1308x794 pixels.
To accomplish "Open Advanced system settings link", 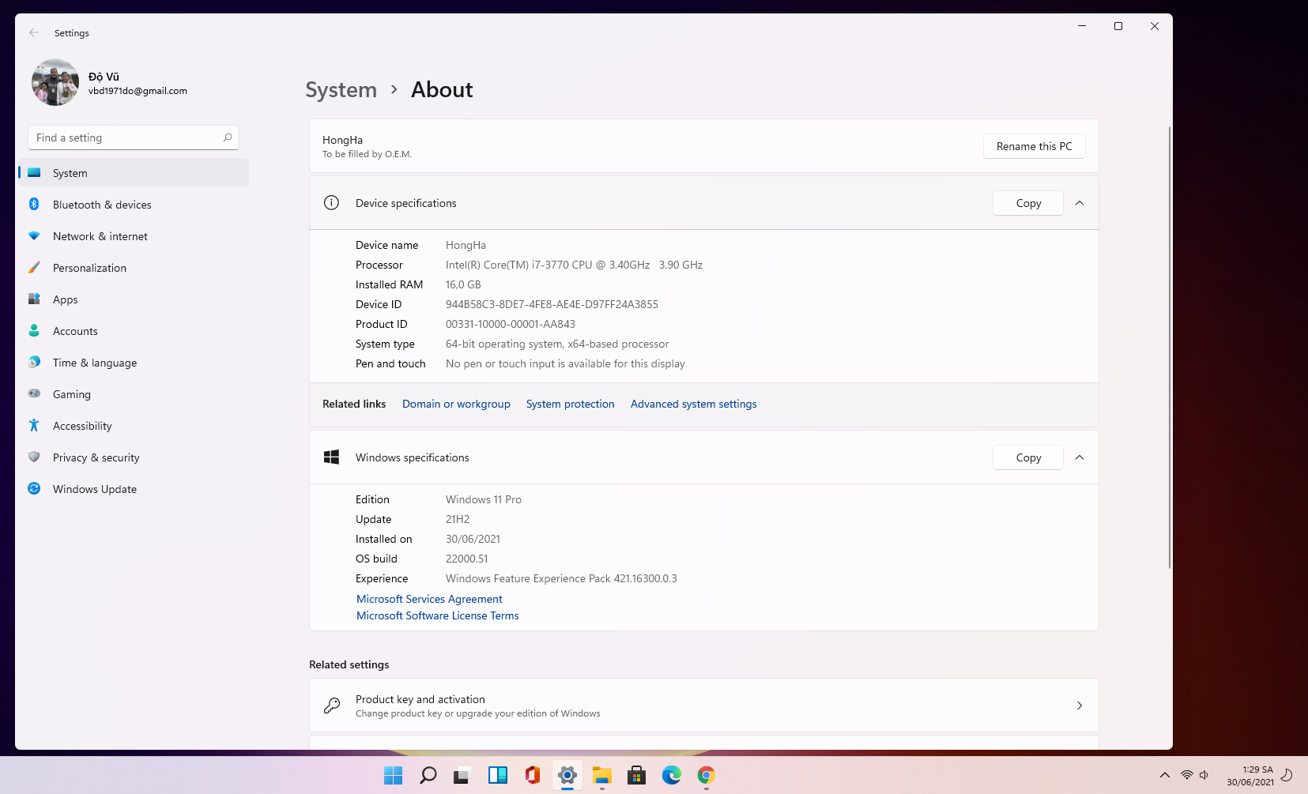I will click(693, 404).
